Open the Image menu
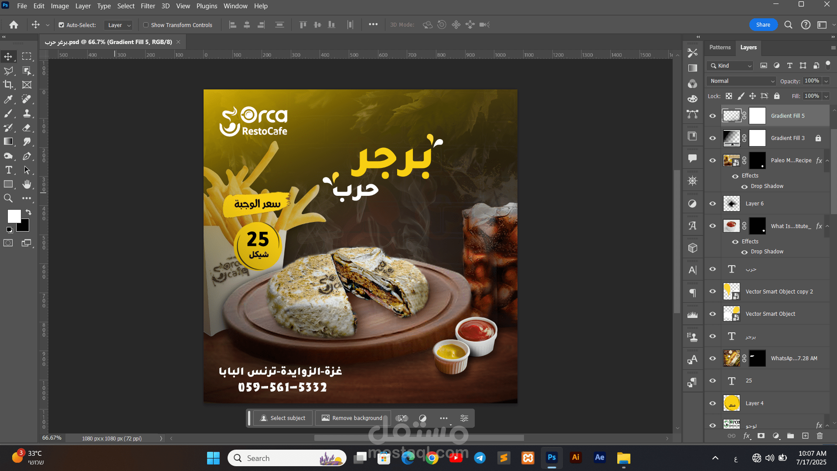The image size is (837, 471). click(60, 6)
